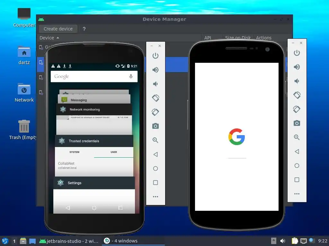
Task: Open more options in left emulator toolbar
Action: 156,197
